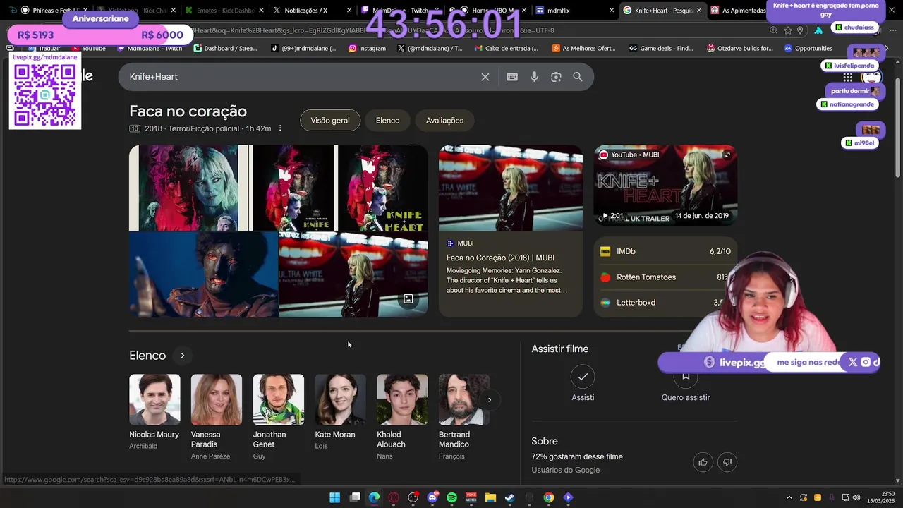Select the Elenco chip
This screenshot has width=903, height=508.
coord(387,121)
